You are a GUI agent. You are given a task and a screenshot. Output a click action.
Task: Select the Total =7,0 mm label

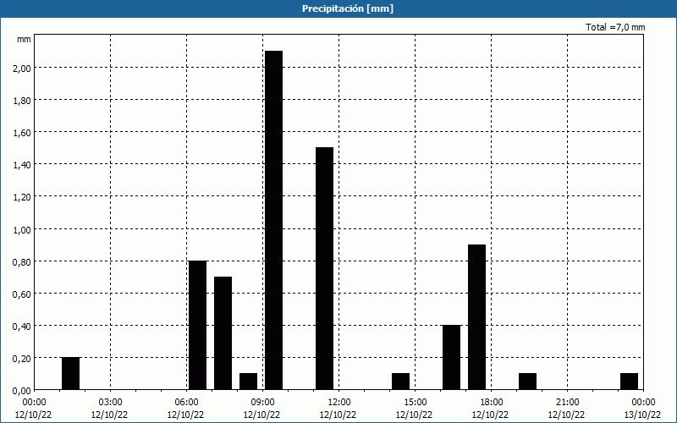615,27
